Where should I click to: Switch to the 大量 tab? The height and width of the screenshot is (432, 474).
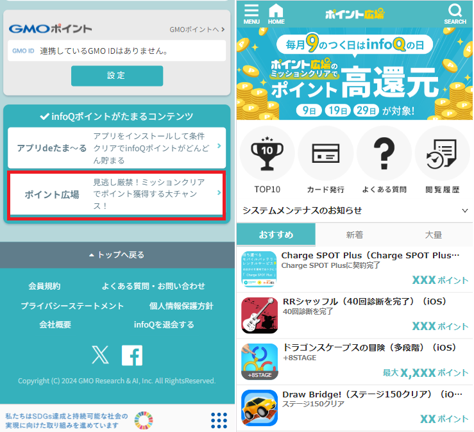pyautogui.click(x=434, y=235)
